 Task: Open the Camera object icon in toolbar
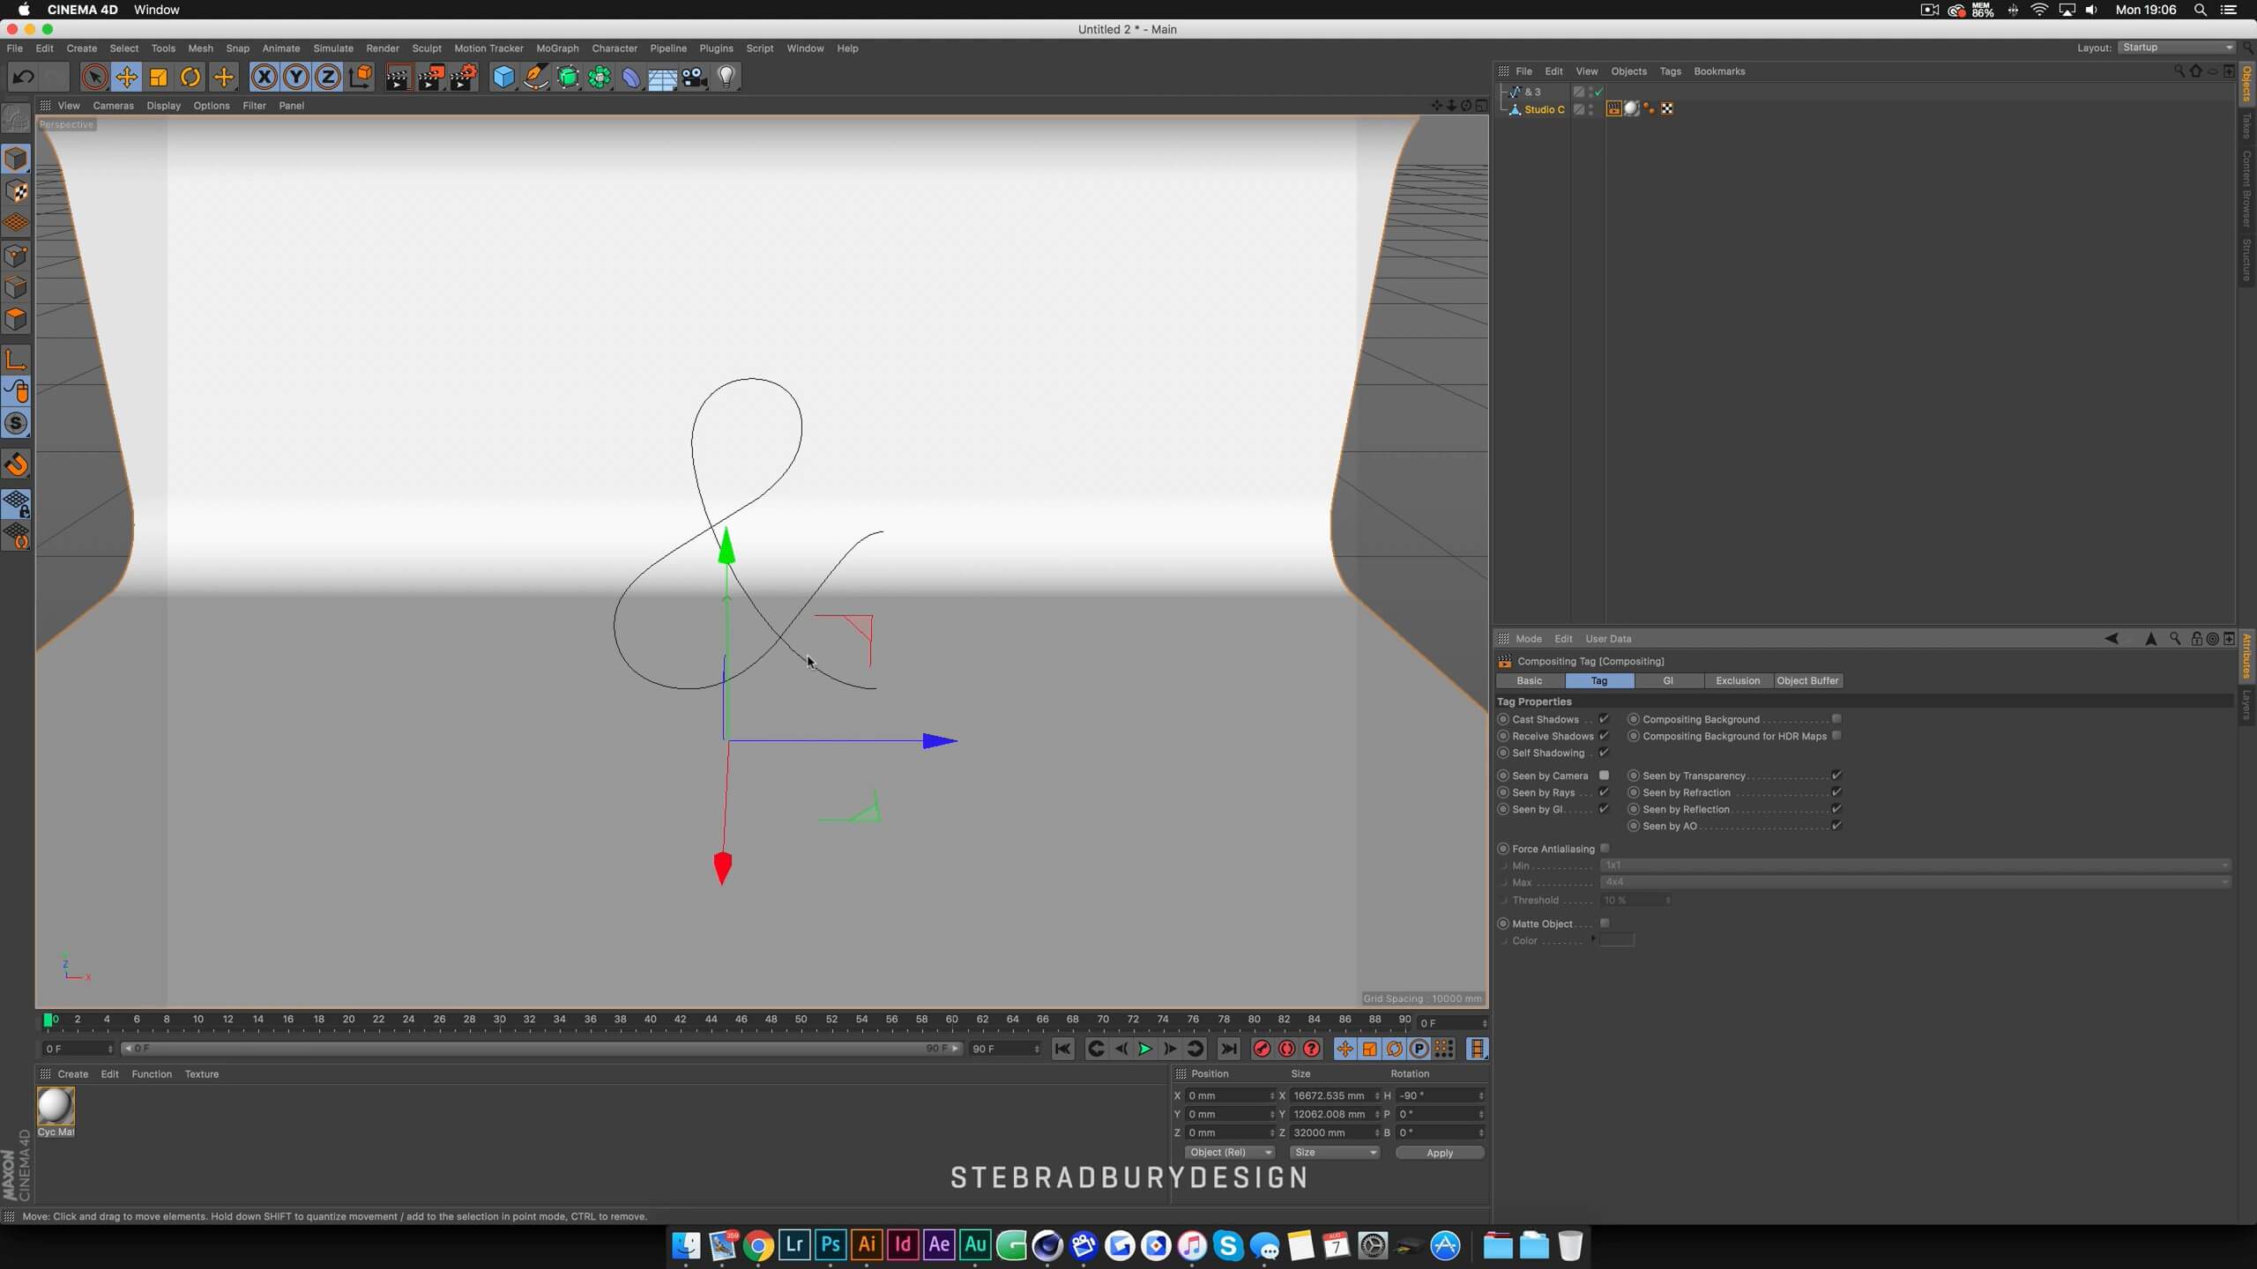pyautogui.click(x=695, y=78)
